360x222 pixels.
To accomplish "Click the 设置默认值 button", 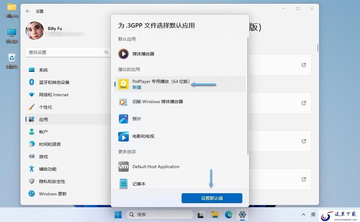I will [x=212, y=198].
